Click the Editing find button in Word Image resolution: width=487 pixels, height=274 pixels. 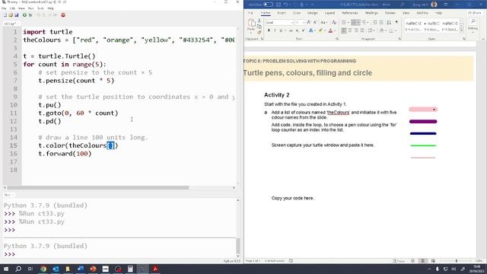[x=473, y=21]
